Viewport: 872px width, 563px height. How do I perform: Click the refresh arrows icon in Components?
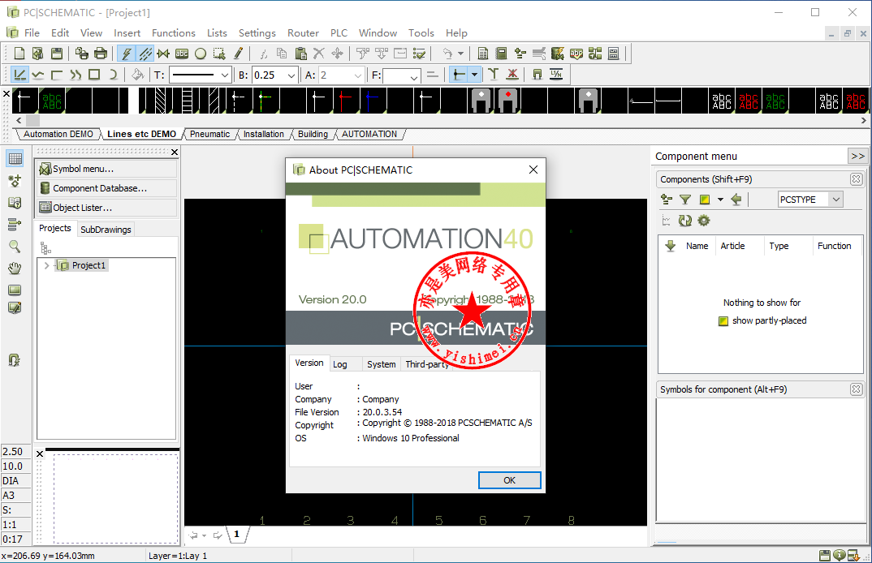point(684,221)
